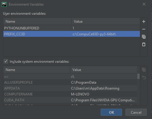Click the system variables scrollbar thumb
Image resolution: width=152 pixels, height=119 pixels.
pyautogui.click(x=138, y=76)
